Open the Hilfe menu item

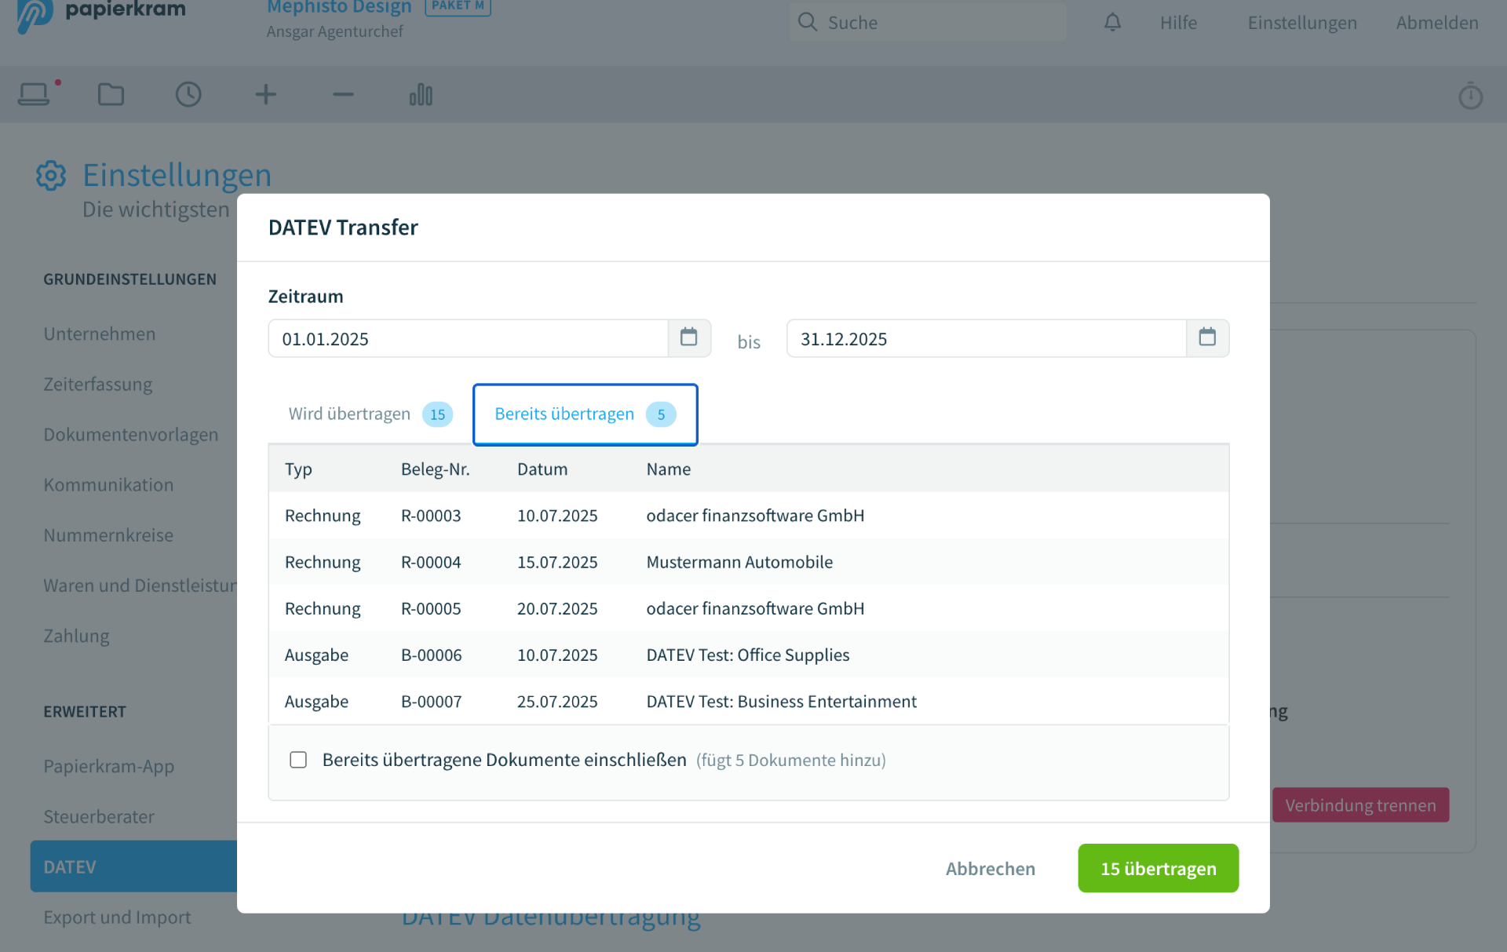pyautogui.click(x=1178, y=23)
